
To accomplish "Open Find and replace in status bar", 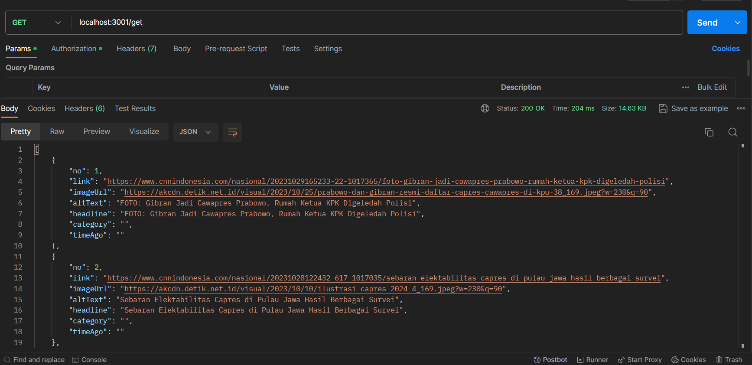I will point(34,360).
